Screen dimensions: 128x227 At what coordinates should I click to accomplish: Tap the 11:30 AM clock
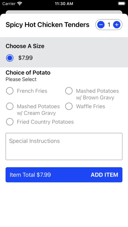(x=64, y=4)
